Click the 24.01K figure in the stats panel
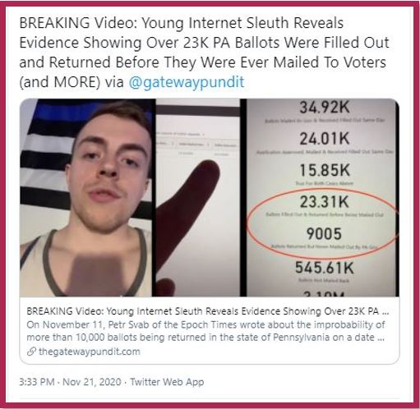The width and height of the screenshot is (420, 409). (325, 139)
